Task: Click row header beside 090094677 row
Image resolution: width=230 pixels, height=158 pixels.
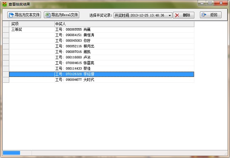Action: click(x=6, y=80)
